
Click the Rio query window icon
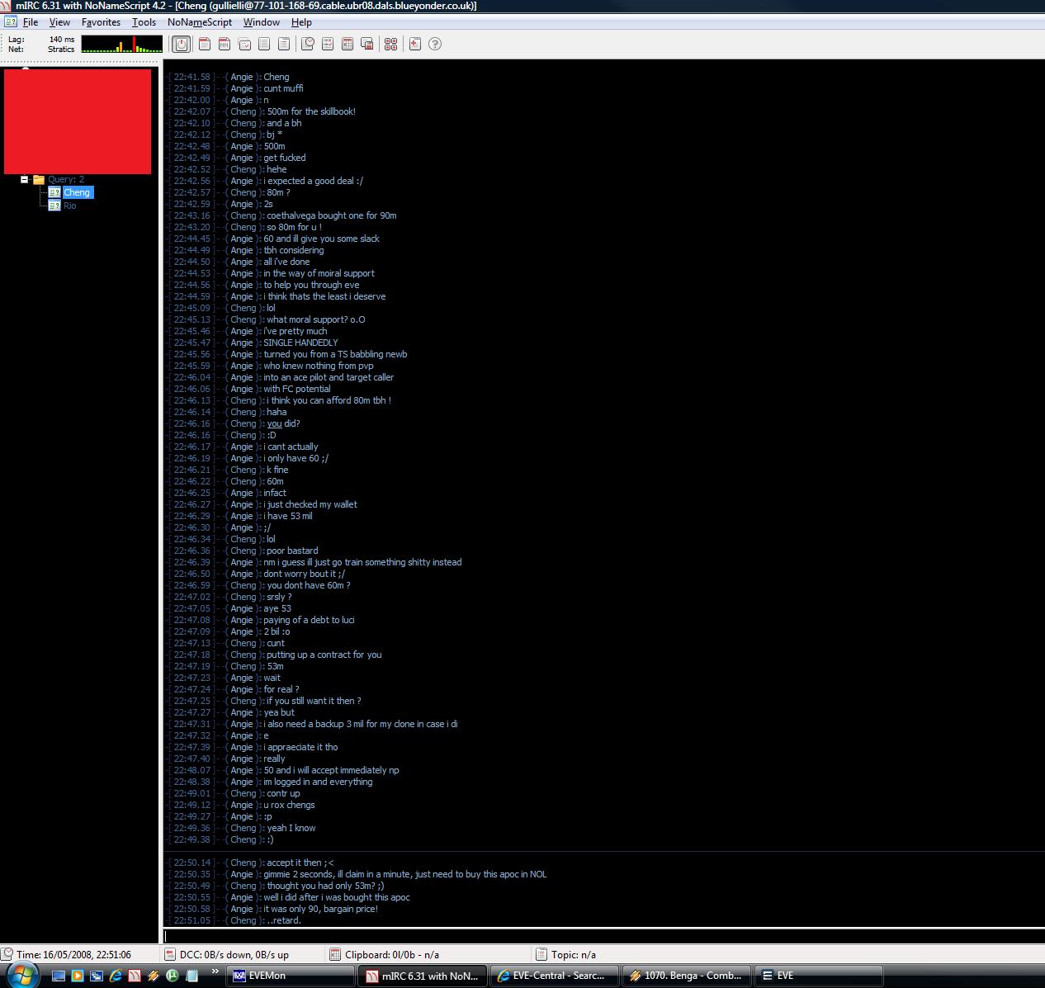(x=54, y=206)
